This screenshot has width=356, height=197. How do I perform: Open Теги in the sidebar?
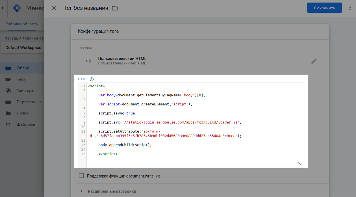21,79
